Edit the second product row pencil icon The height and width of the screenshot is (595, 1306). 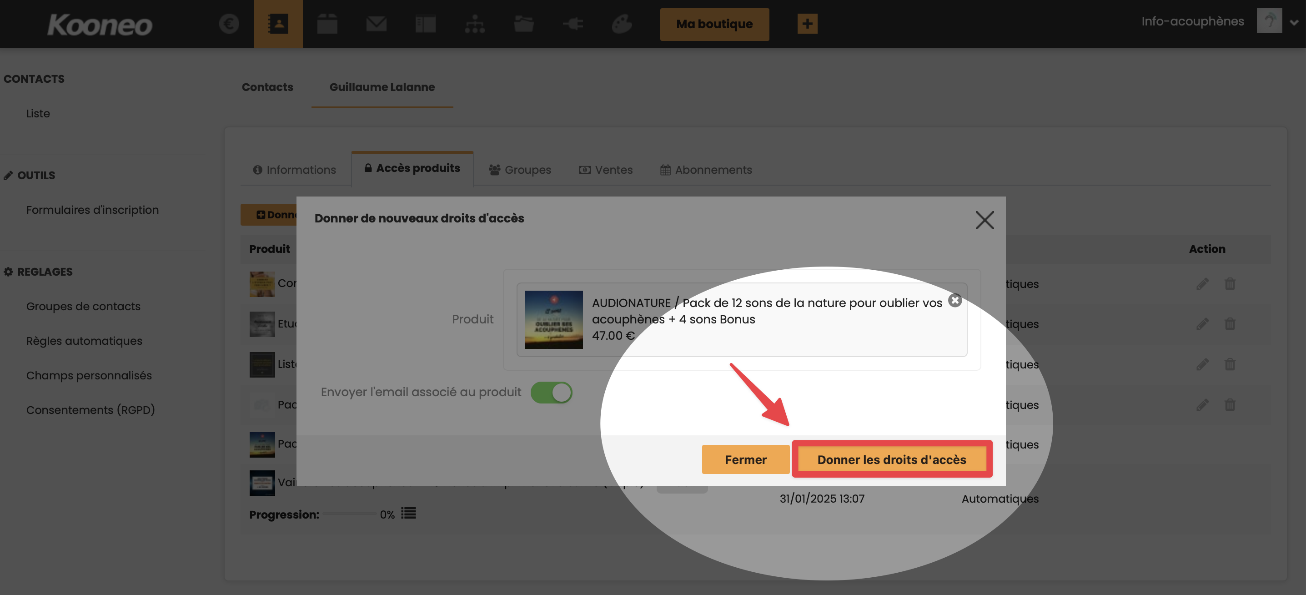[x=1202, y=323]
